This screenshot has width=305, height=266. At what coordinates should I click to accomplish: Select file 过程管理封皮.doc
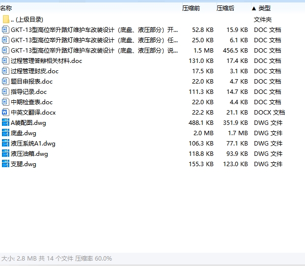(34, 71)
